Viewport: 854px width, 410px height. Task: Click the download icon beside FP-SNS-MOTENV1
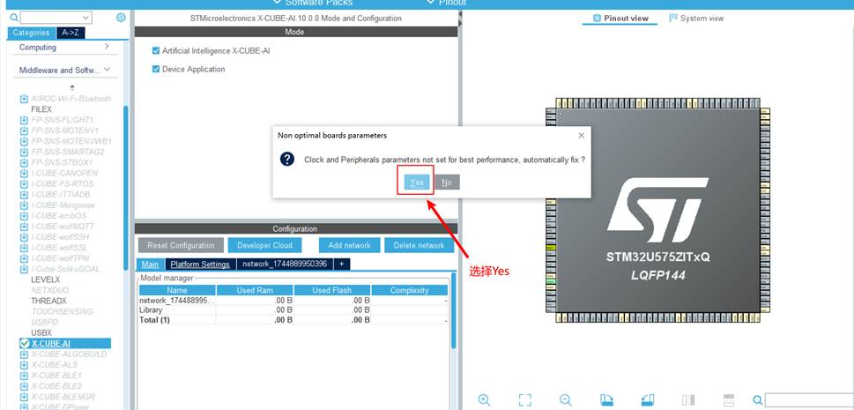(24, 130)
